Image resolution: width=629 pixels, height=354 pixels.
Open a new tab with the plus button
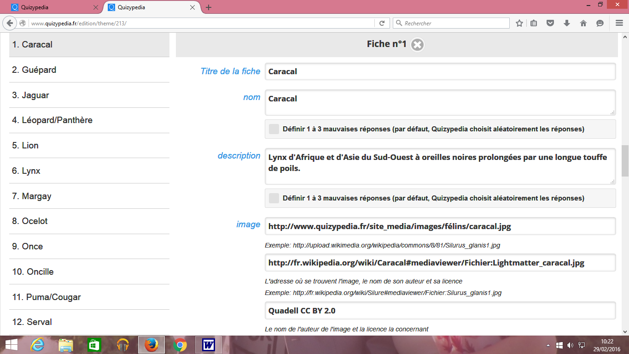pos(209,7)
